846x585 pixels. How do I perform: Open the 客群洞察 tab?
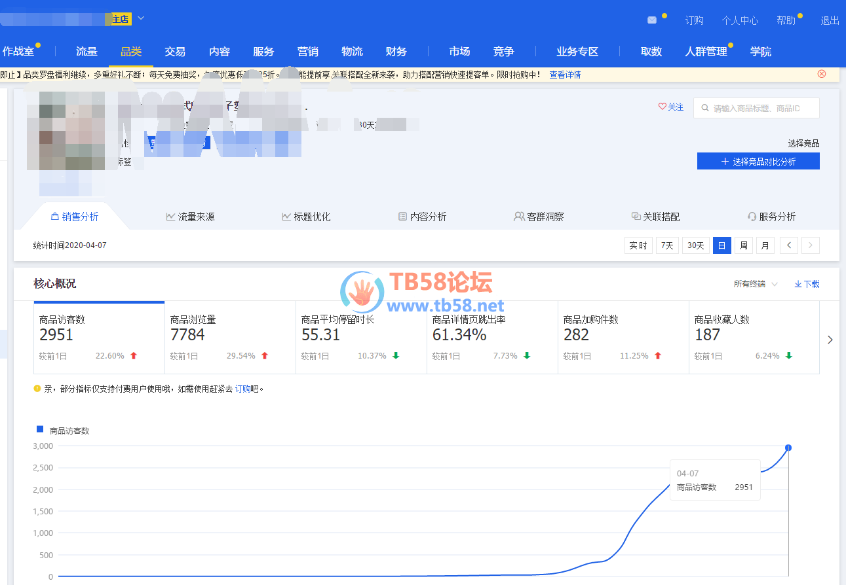pyautogui.click(x=539, y=217)
